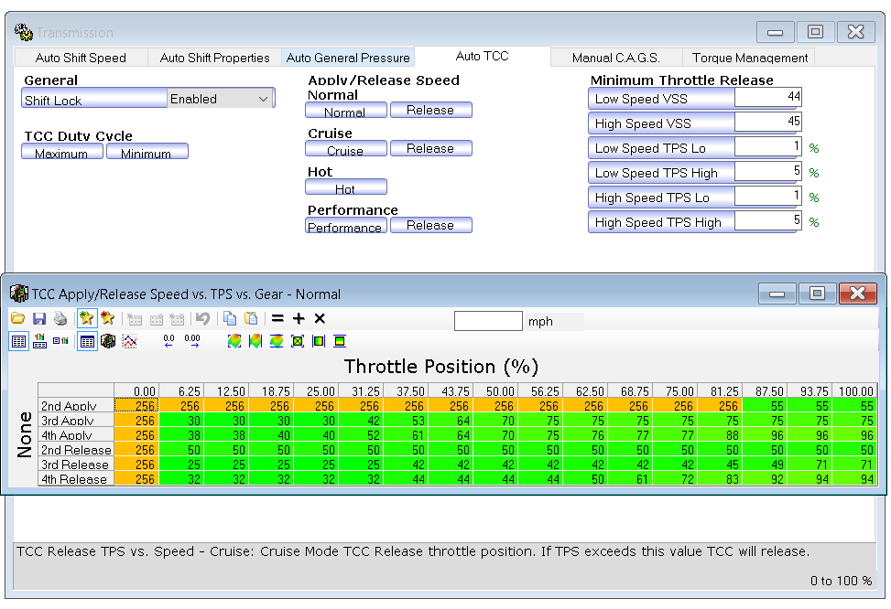This screenshot has height=609, width=891.
Task: Decrease decimal places with 0.0 icon
Action: [169, 341]
